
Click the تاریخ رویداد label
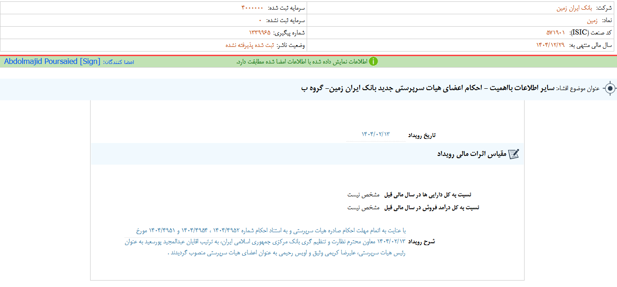(422, 135)
